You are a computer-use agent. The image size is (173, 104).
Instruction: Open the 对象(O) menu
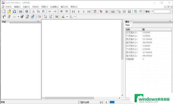26,7
